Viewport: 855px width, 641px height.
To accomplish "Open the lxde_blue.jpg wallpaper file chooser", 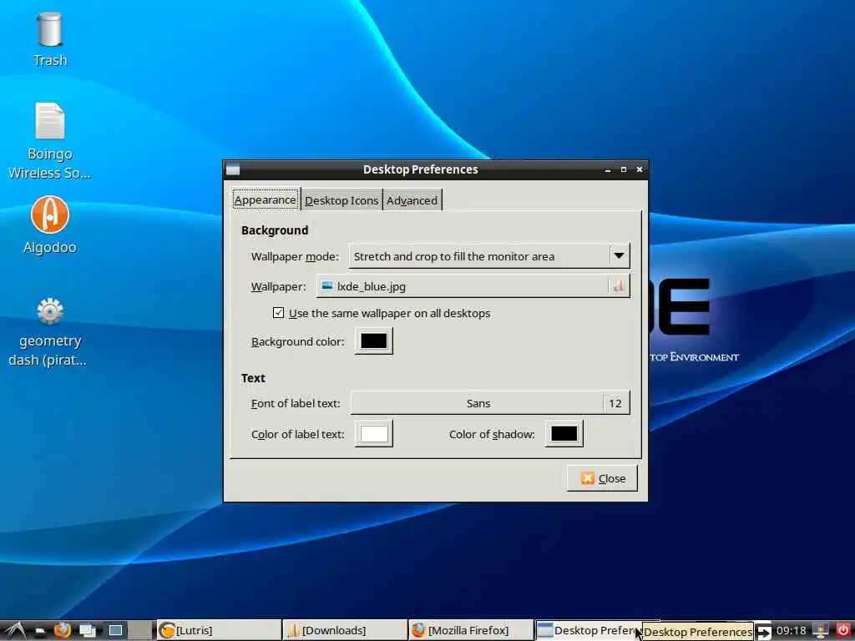I will 473,286.
